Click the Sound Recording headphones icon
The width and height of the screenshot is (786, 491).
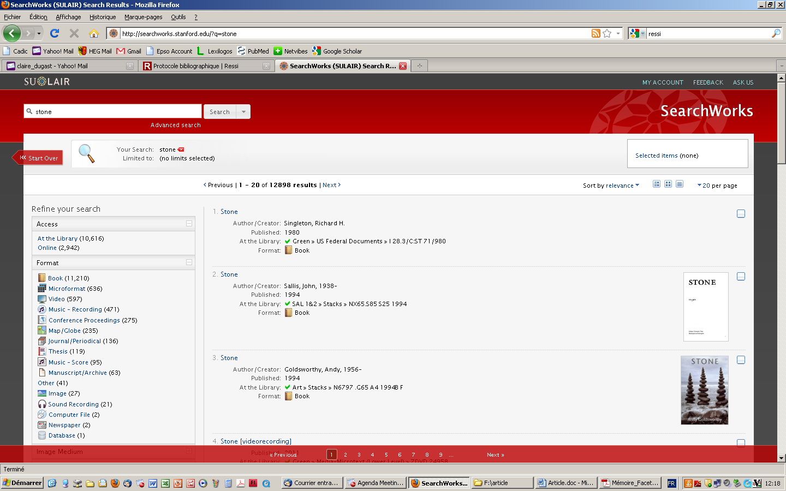(42, 404)
